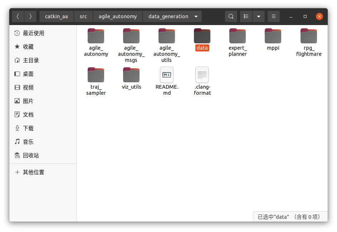Screen dimensions: 337x232
Task: Navigate to agile_autonomy in the path bar
Action: point(118,16)
